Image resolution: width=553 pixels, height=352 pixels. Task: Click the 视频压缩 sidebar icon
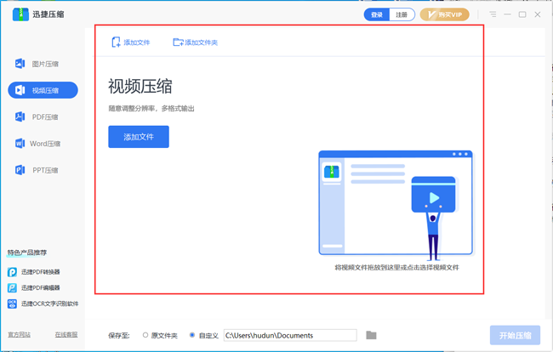20,90
